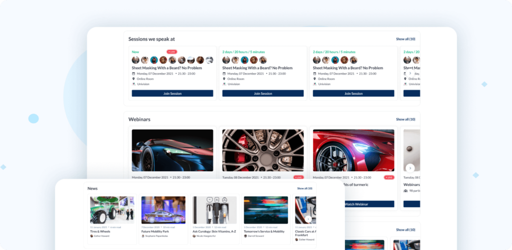Click the LIVE badge on the Now session card
The image size is (512, 250).
(172, 52)
